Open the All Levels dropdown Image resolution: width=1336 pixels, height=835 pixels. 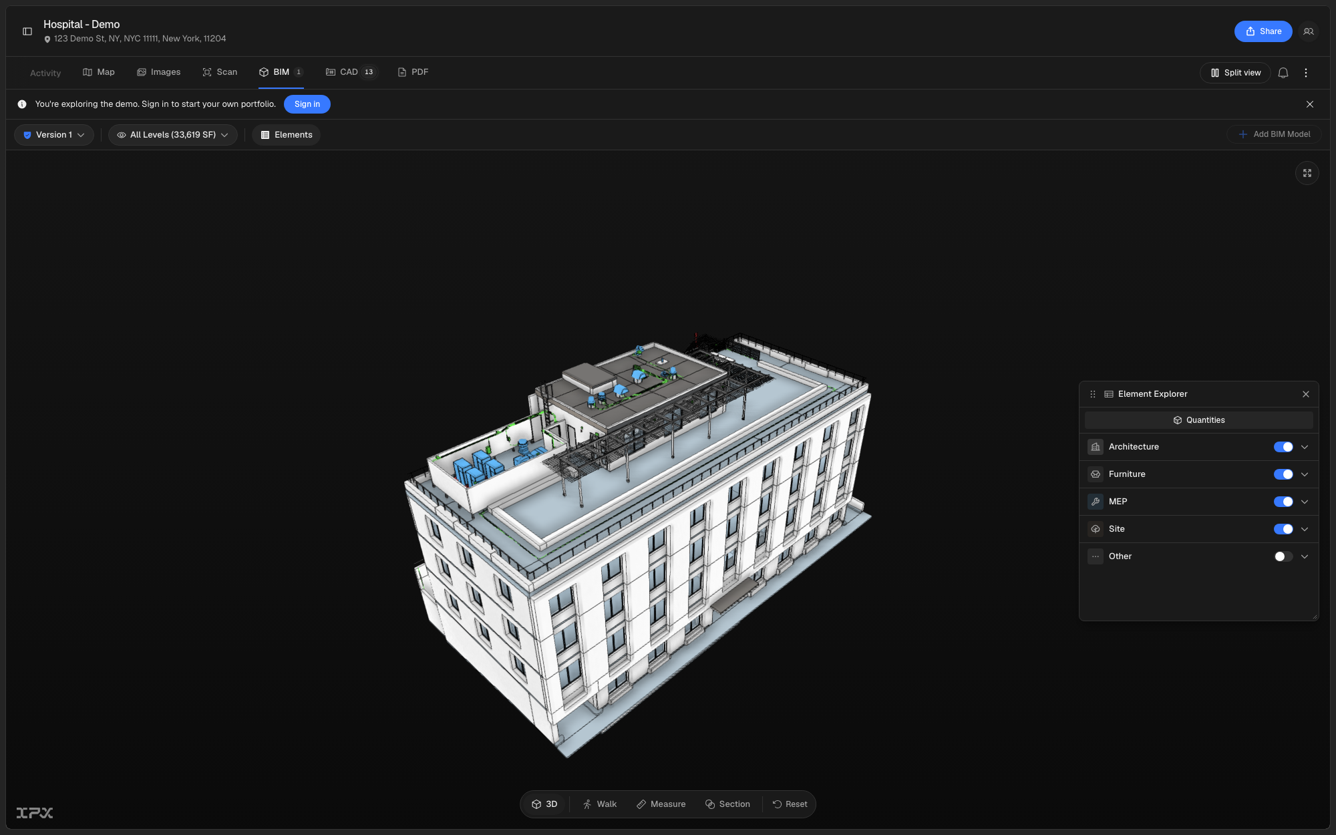pyautogui.click(x=173, y=135)
